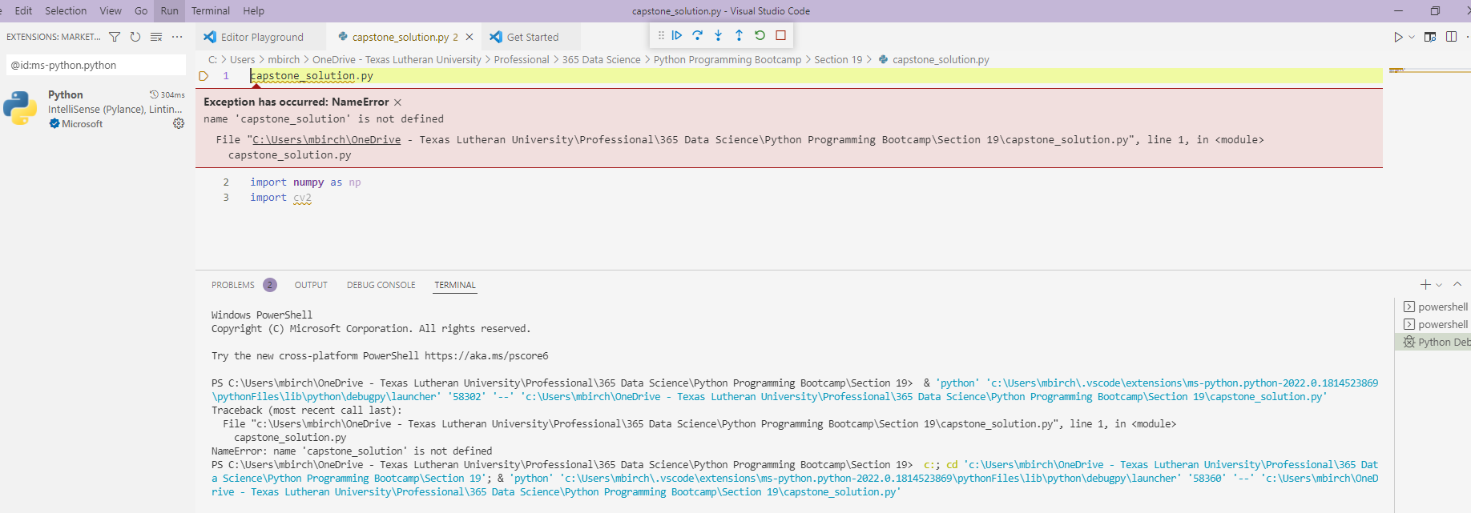
Task: Click the extensions search field
Action: [96, 65]
